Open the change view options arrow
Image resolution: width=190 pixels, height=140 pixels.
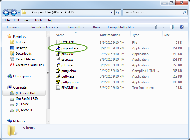pyautogui.click(x=163, y=27)
